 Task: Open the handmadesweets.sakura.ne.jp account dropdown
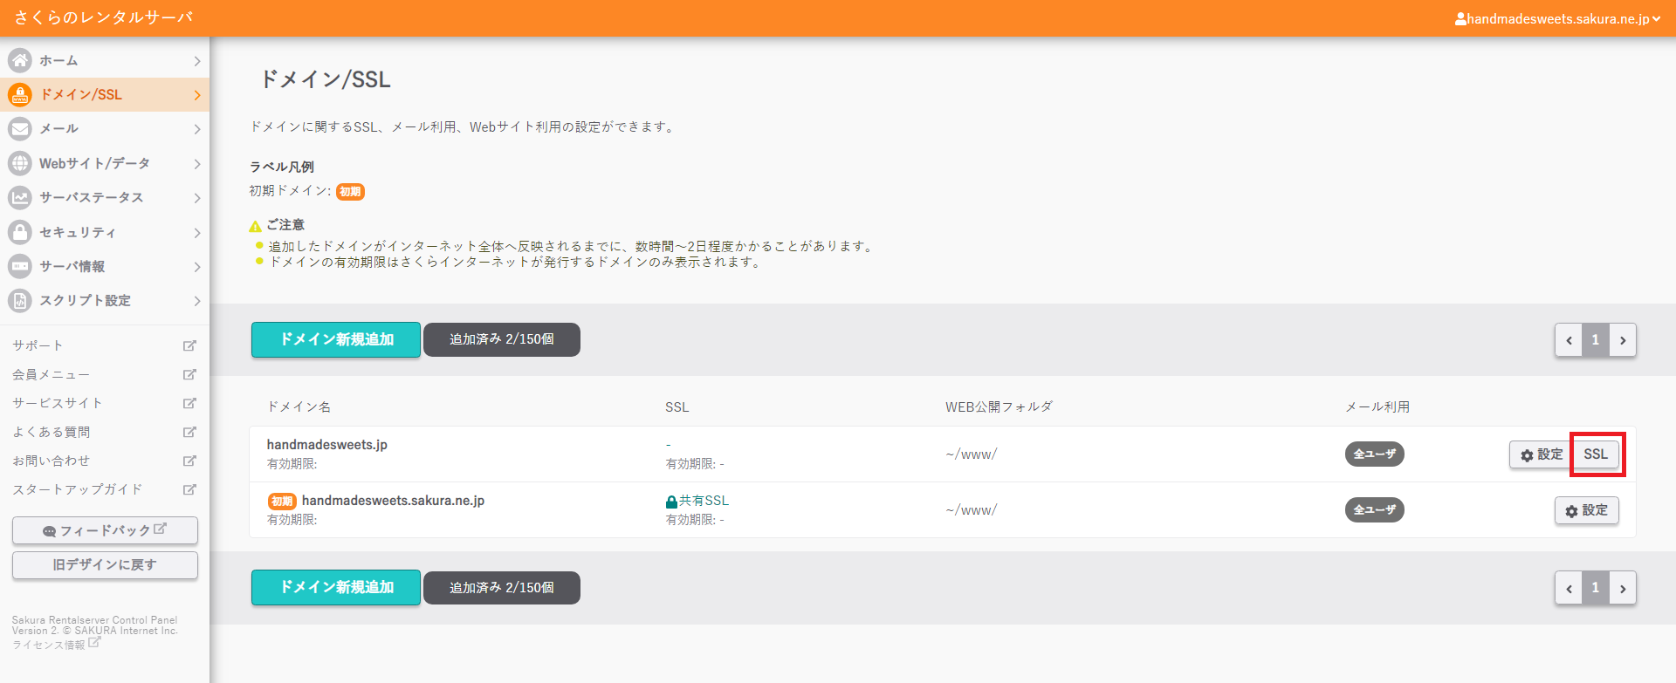point(1558,18)
